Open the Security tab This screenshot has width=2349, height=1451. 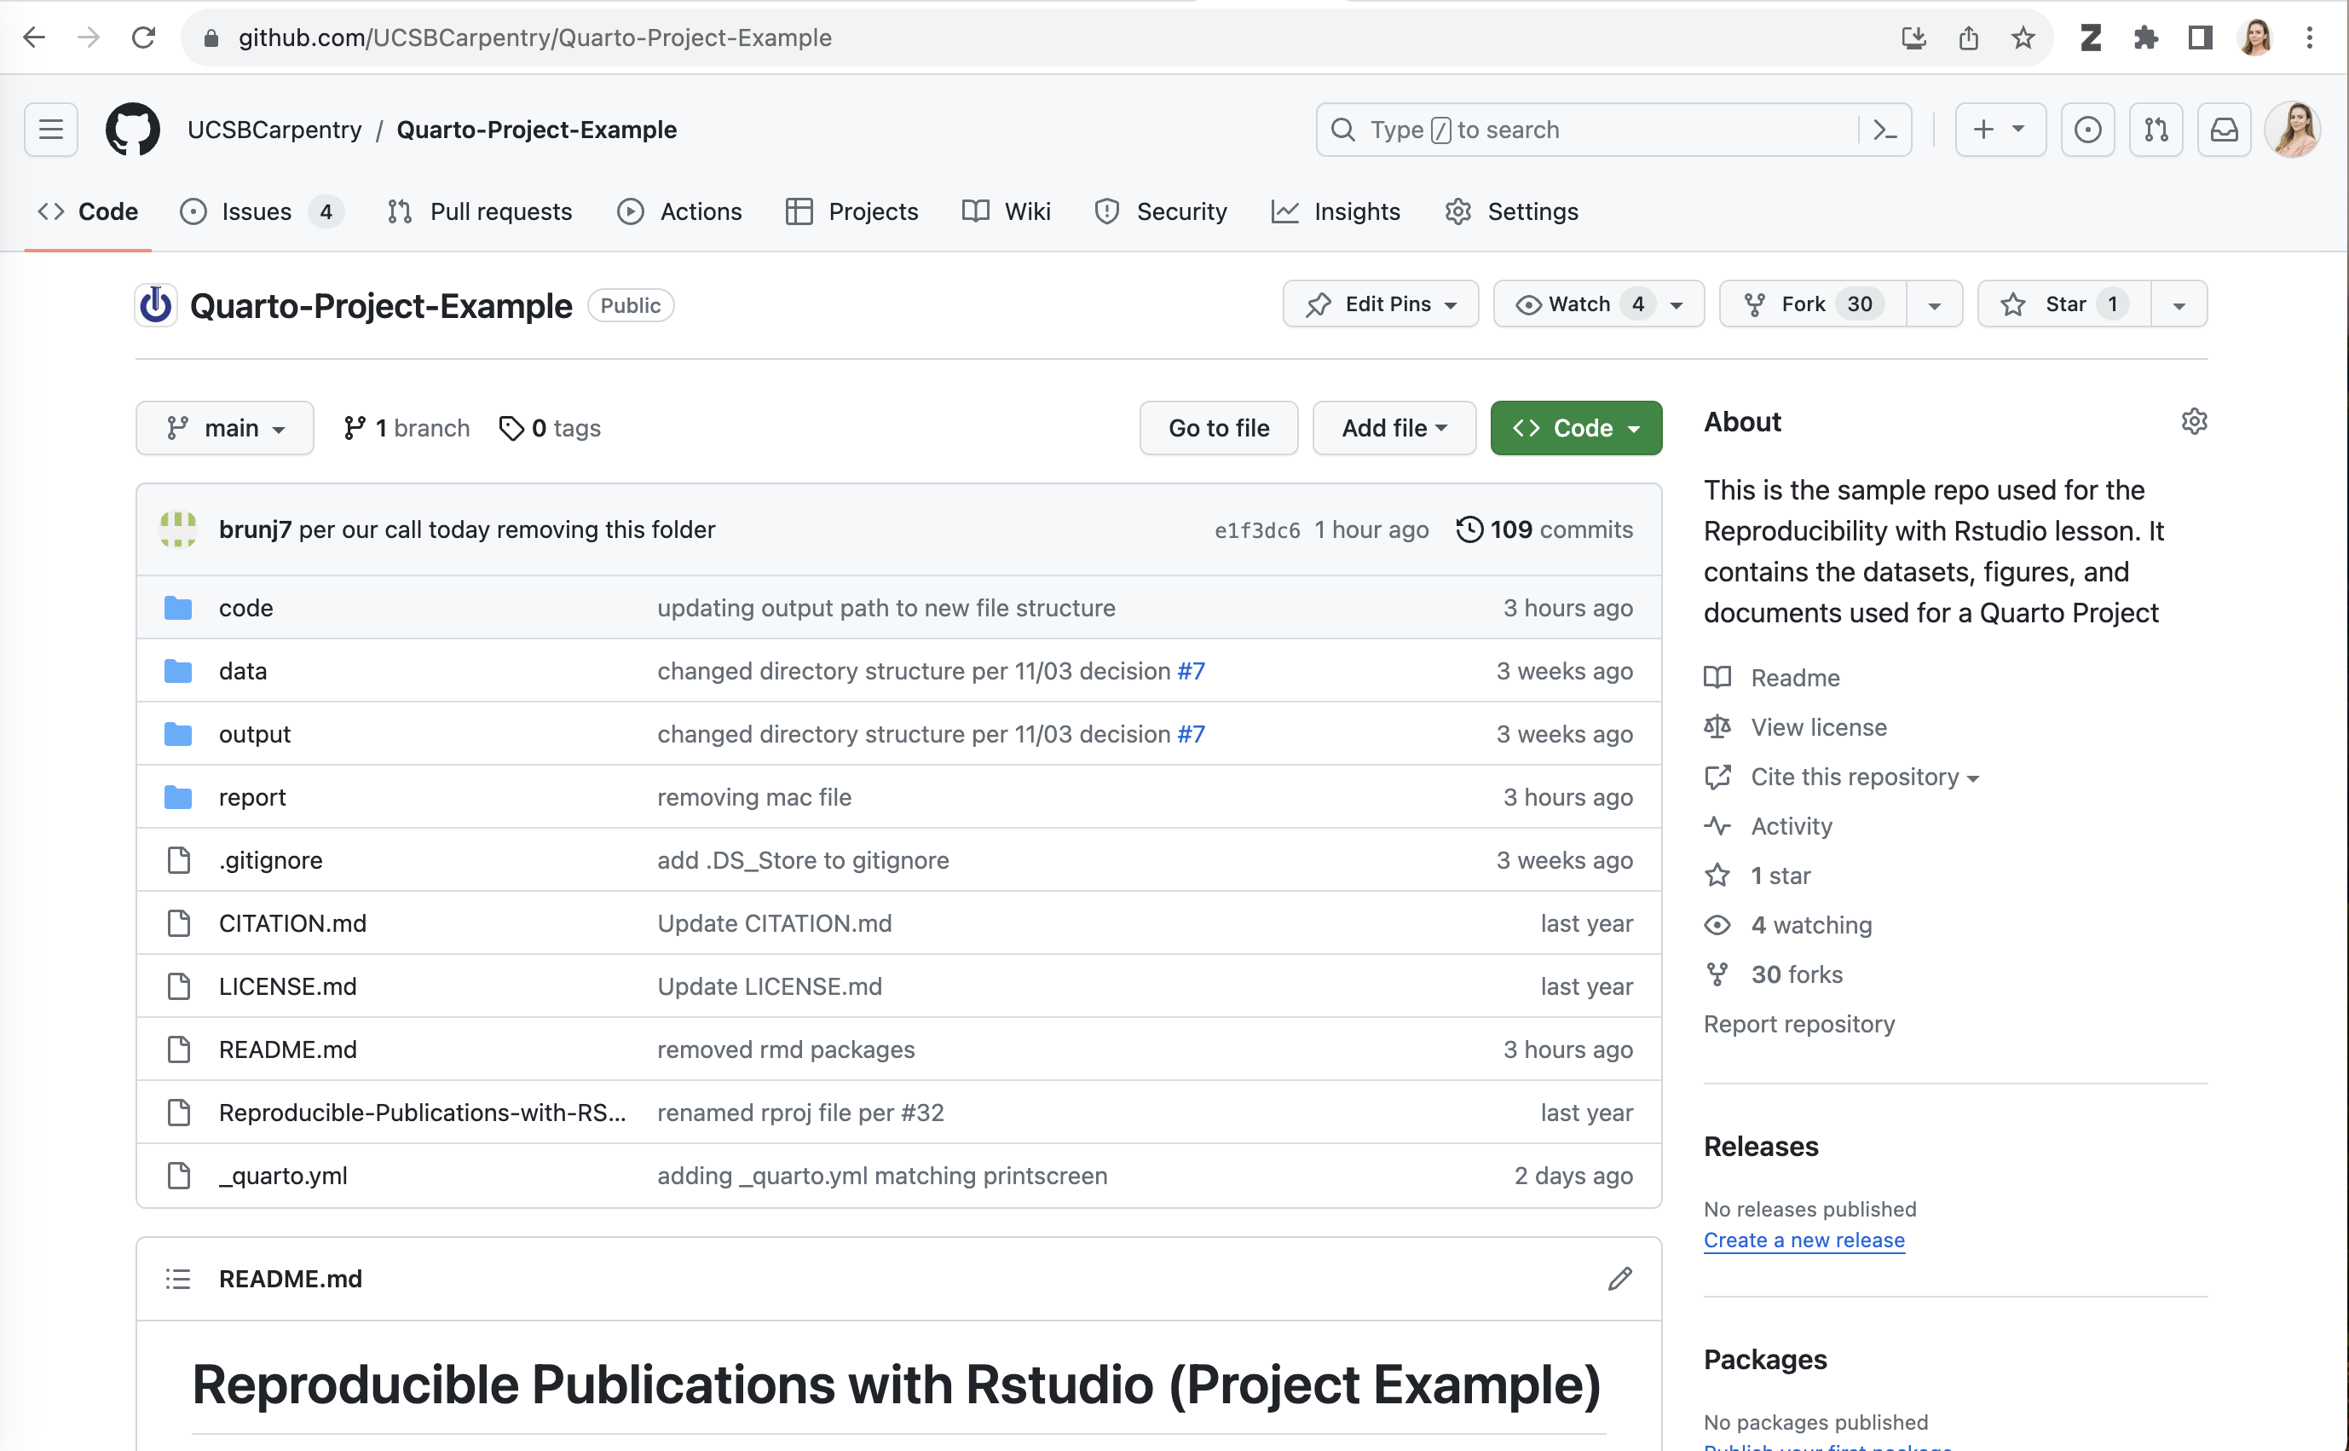pyautogui.click(x=1161, y=211)
